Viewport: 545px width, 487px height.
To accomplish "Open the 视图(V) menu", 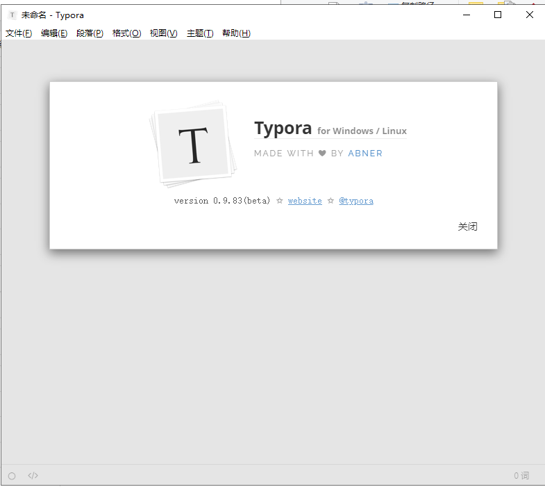I will pos(163,33).
